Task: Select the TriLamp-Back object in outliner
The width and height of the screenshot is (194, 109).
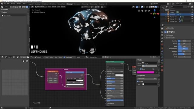Action: pyautogui.click(x=173, y=17)
